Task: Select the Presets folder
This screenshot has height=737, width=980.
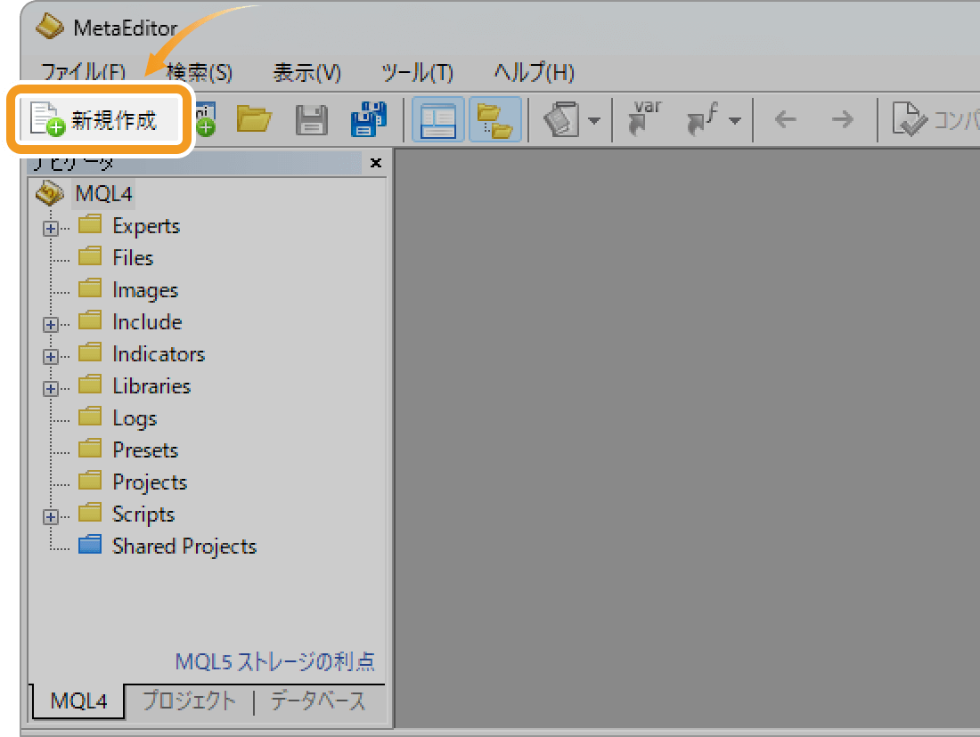Action: coord(145,450)
